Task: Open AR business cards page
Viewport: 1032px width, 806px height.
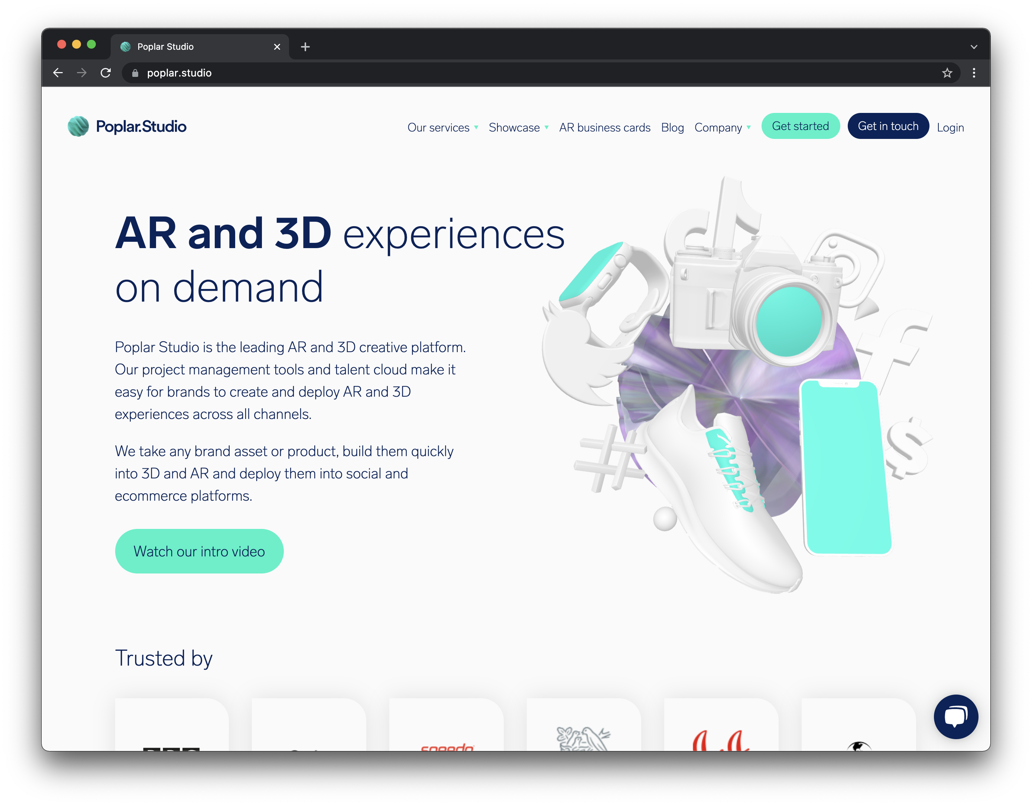Action: click(x=604, y=127)
